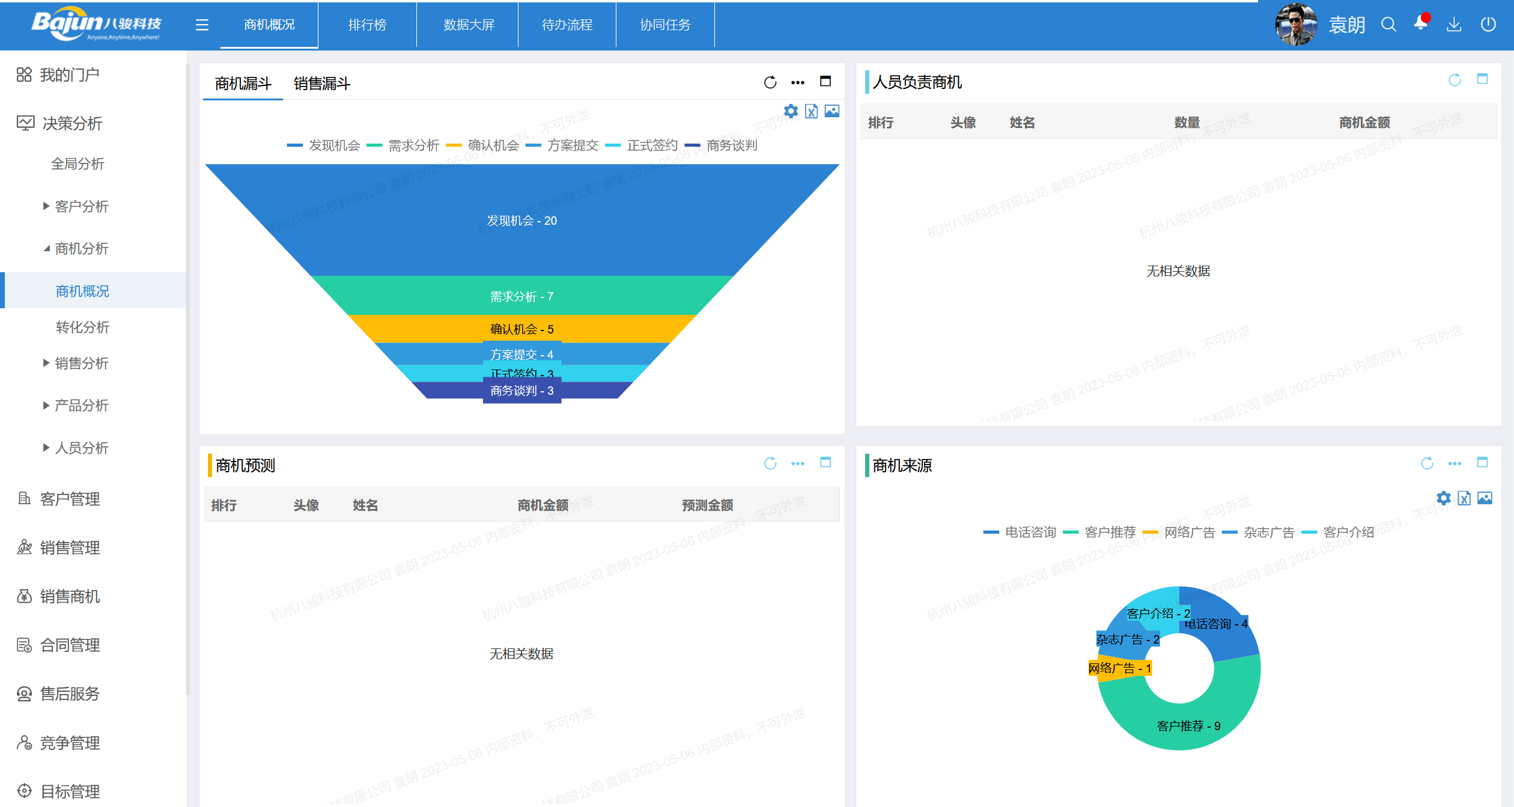Export 商机漏斗 data to Excel

(812, 111)
